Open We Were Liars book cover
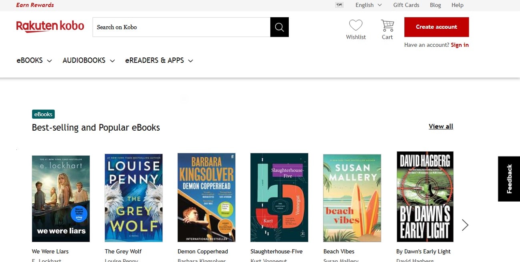 [x=61, y=198]
